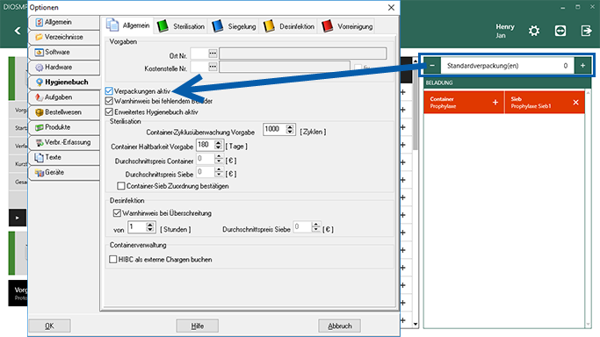This screenshot has height=337, width=600.
Task: Click the list scrollbar down arrow
Action: [416, 324]
